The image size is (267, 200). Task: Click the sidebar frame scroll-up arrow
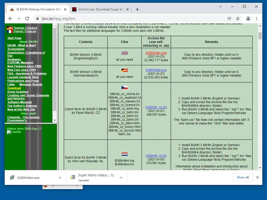tap(55, 26)
